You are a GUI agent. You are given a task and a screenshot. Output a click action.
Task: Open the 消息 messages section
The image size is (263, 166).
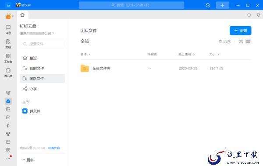pyautogui.click(x=8, y=30)
